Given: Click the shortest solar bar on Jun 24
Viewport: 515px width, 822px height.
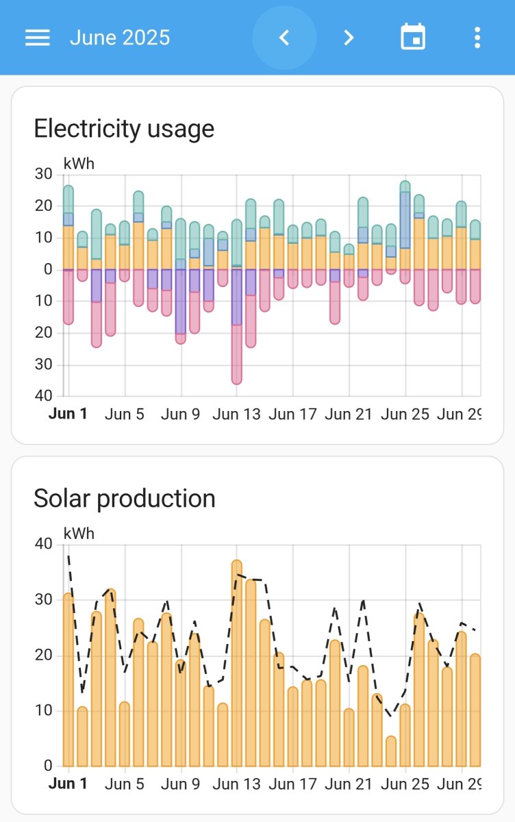Looking at the screenshot, I should (390, 751).
